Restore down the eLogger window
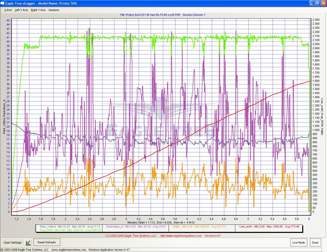327x252 pixels. point(318,3)
